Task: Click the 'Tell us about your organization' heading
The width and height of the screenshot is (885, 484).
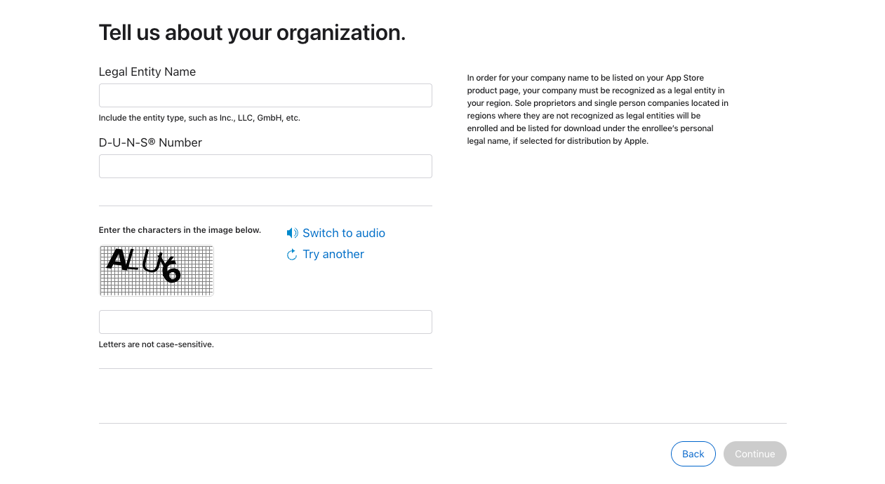Action: (x=252, y=32)
